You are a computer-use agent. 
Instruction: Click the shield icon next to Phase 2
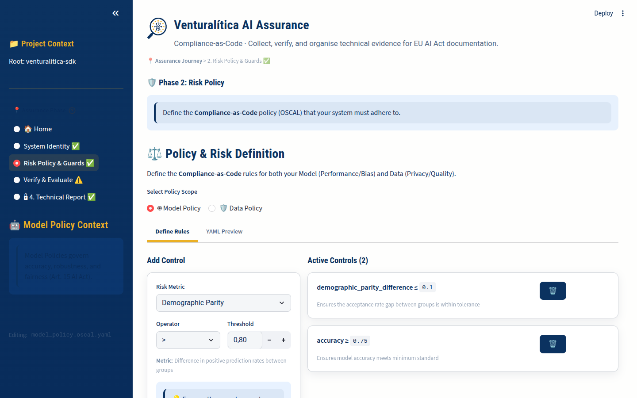[152, 83]
